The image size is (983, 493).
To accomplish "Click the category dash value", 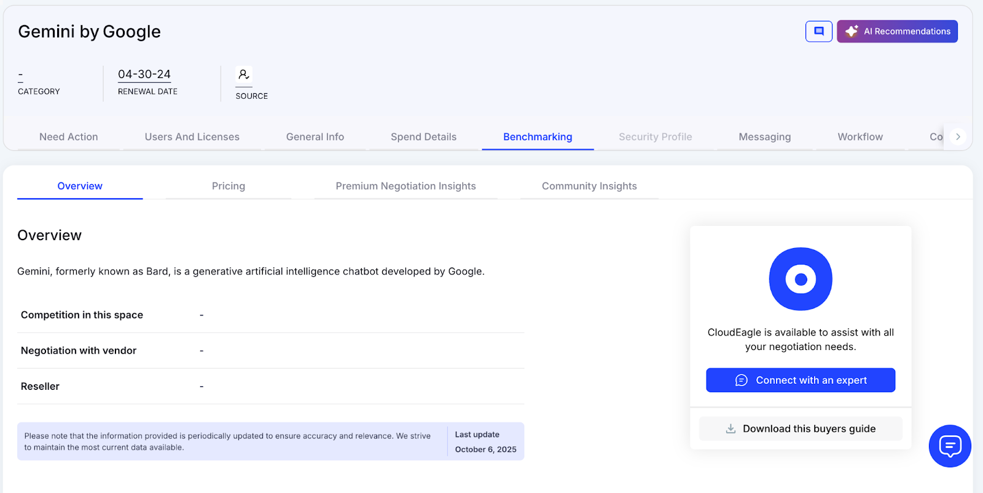I will 20,75.
